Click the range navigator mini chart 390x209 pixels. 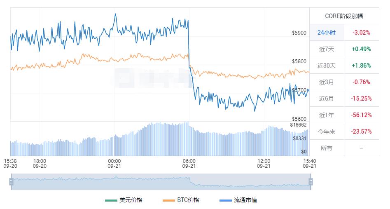161,181
